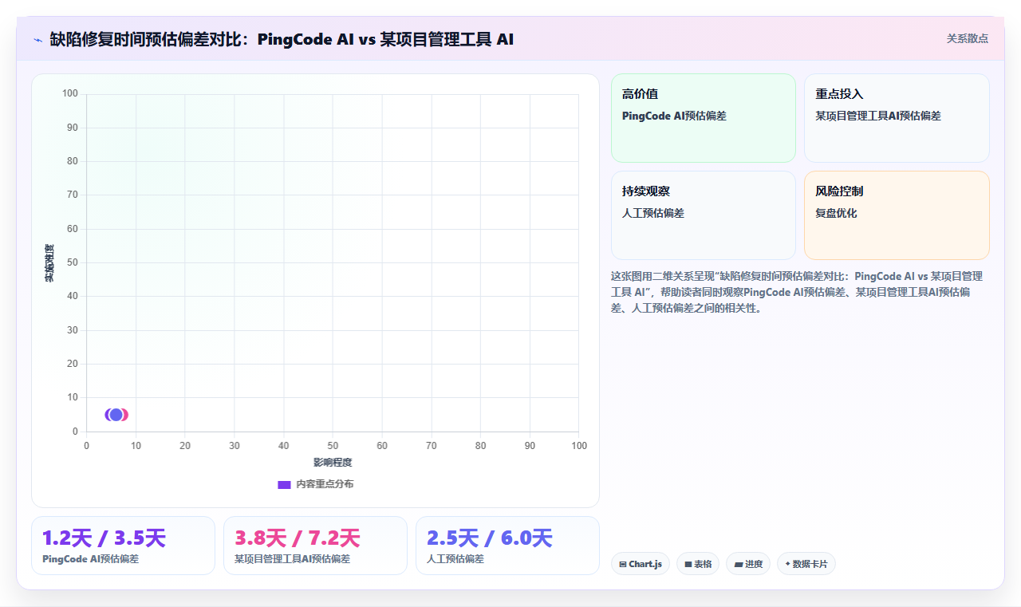Viewport: 1021px width, 607px height.
Task: Click the pink scatter point edge
Action: pyautogui.click(x=125, y=415)
